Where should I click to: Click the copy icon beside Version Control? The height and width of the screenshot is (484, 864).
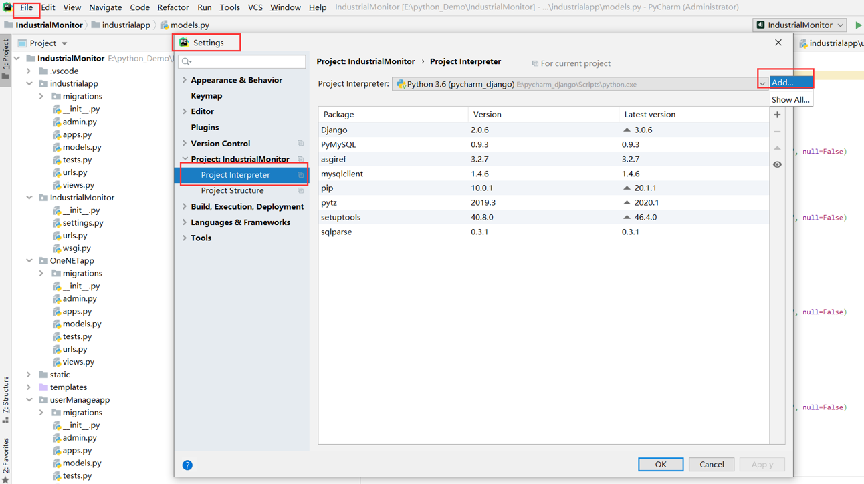tap(300, 144)
